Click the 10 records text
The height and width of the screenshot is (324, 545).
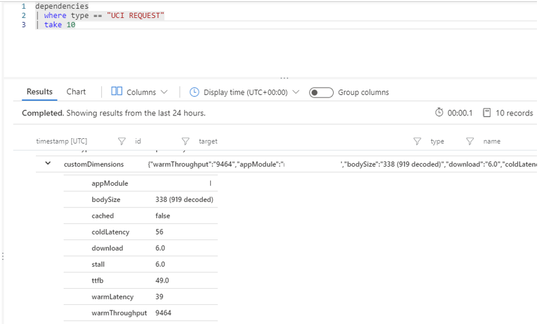click(x=514, y=113)
